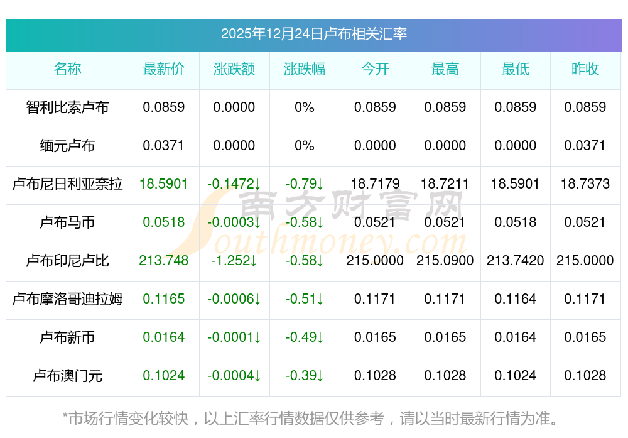
Task: Open the 智利比索卢布 row name
Action: point(67,107)
